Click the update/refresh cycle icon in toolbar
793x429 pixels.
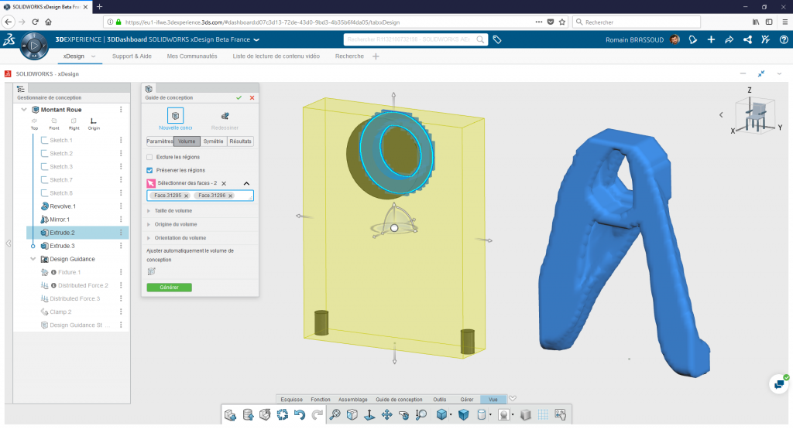[282, 415]
